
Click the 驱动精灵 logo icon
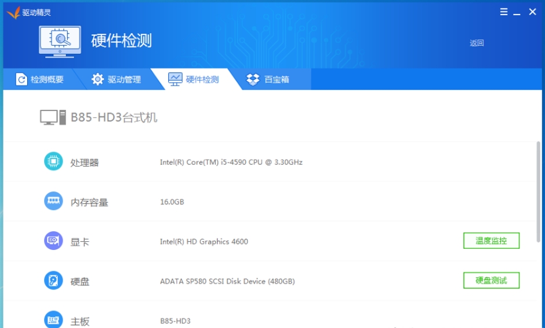click(x=13, y=13)
